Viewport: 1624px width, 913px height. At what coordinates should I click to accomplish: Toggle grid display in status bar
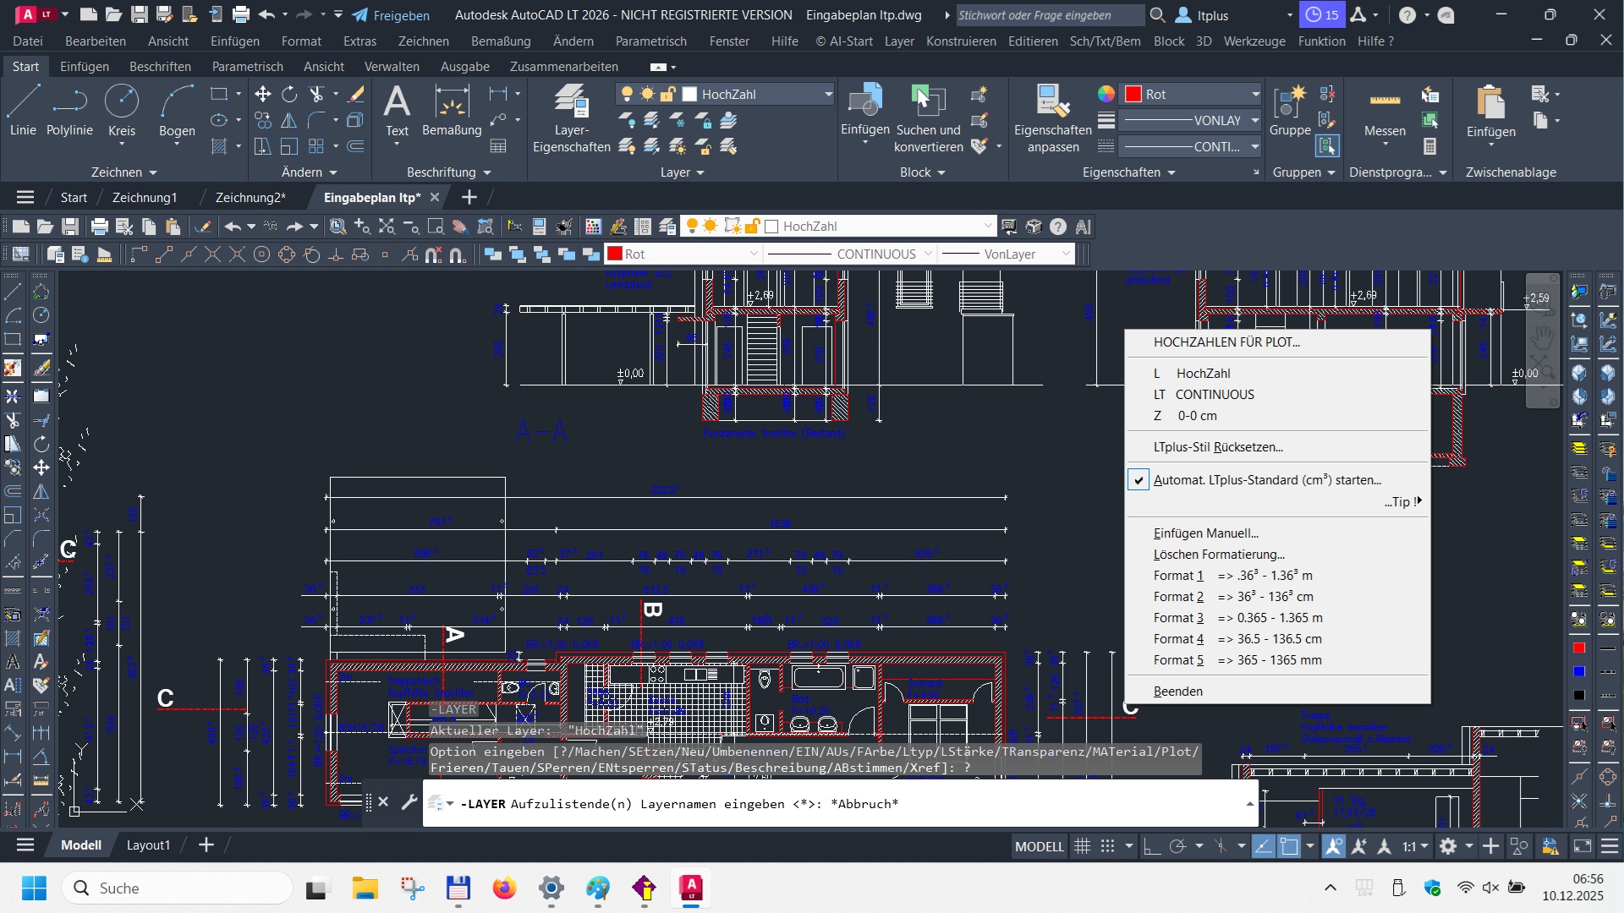click(x=1082, y=846)
